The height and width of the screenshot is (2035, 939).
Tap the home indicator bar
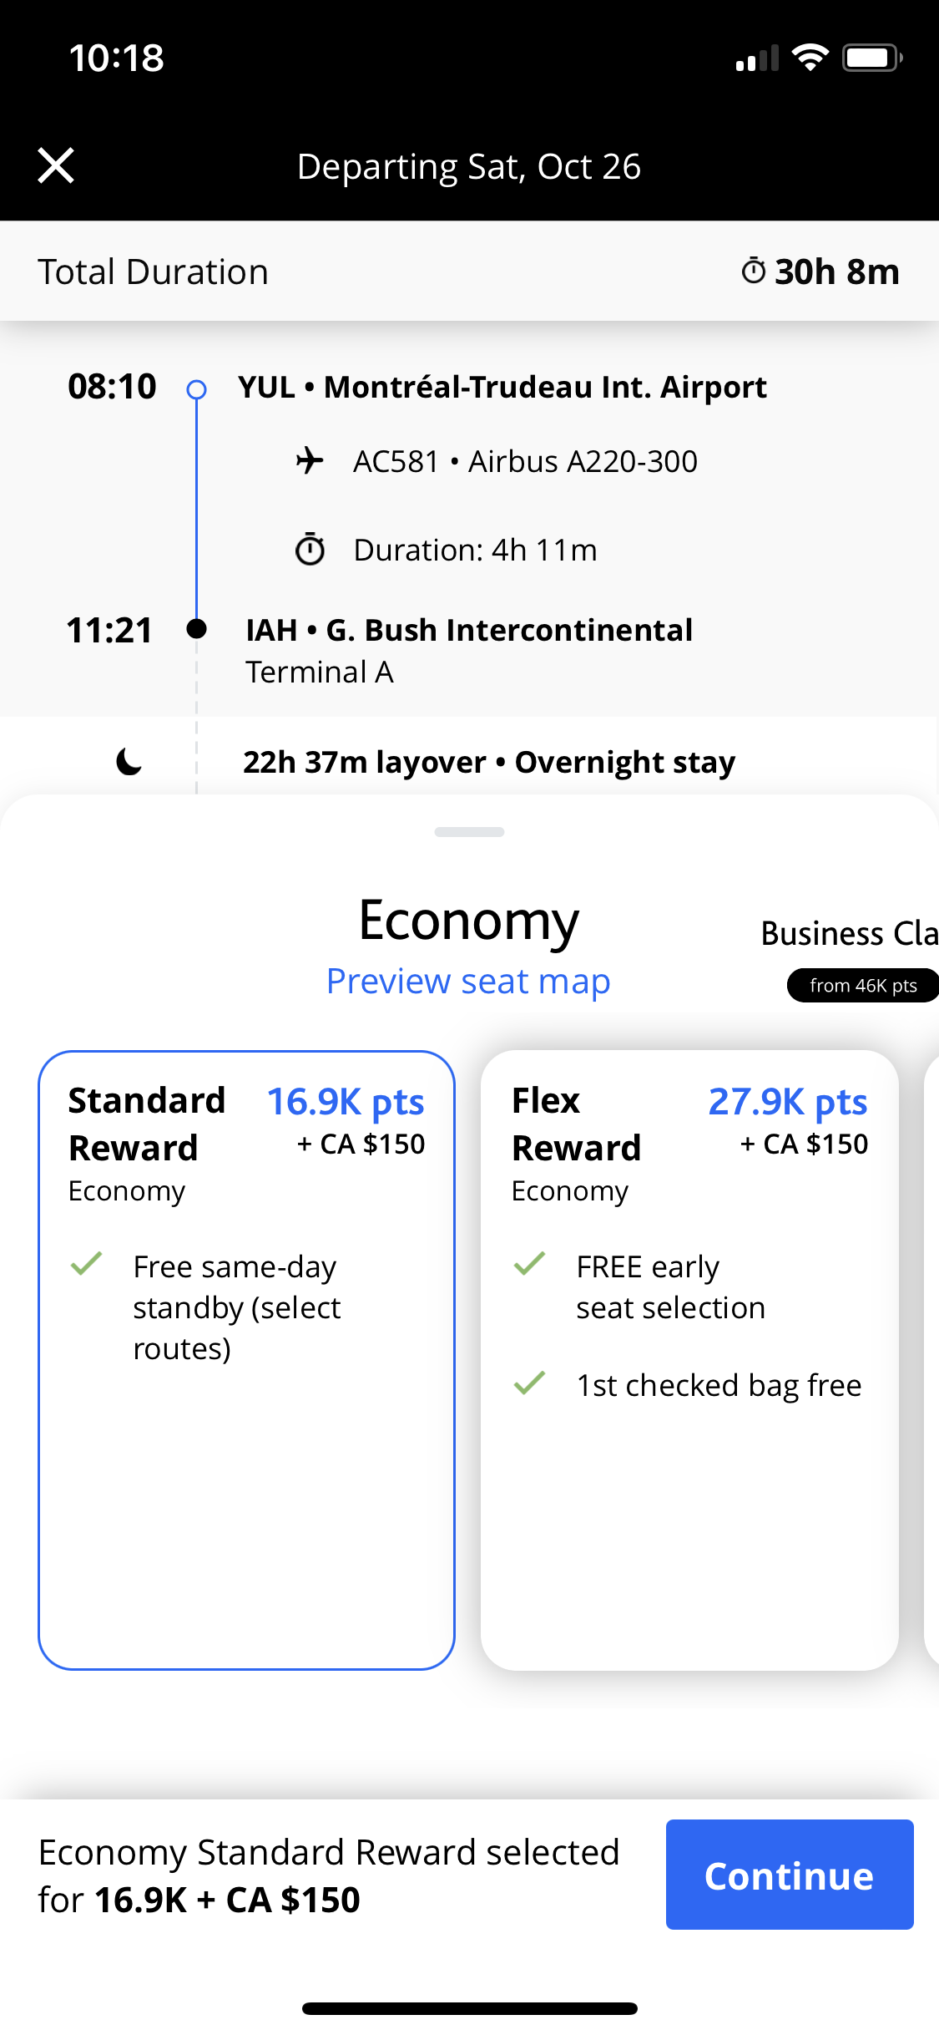pos(469,2008)
